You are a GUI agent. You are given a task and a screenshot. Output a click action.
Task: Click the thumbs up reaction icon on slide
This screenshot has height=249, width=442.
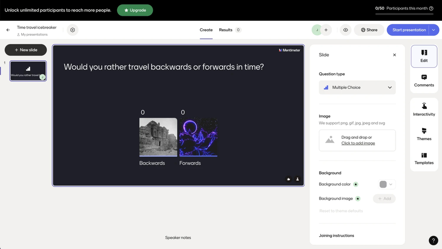coord(289,179)
